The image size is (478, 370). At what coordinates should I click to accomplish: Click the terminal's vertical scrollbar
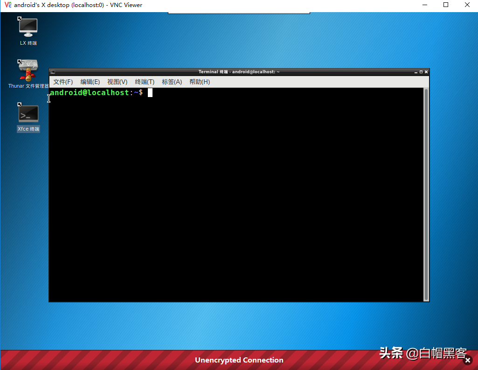click(426, 194)
